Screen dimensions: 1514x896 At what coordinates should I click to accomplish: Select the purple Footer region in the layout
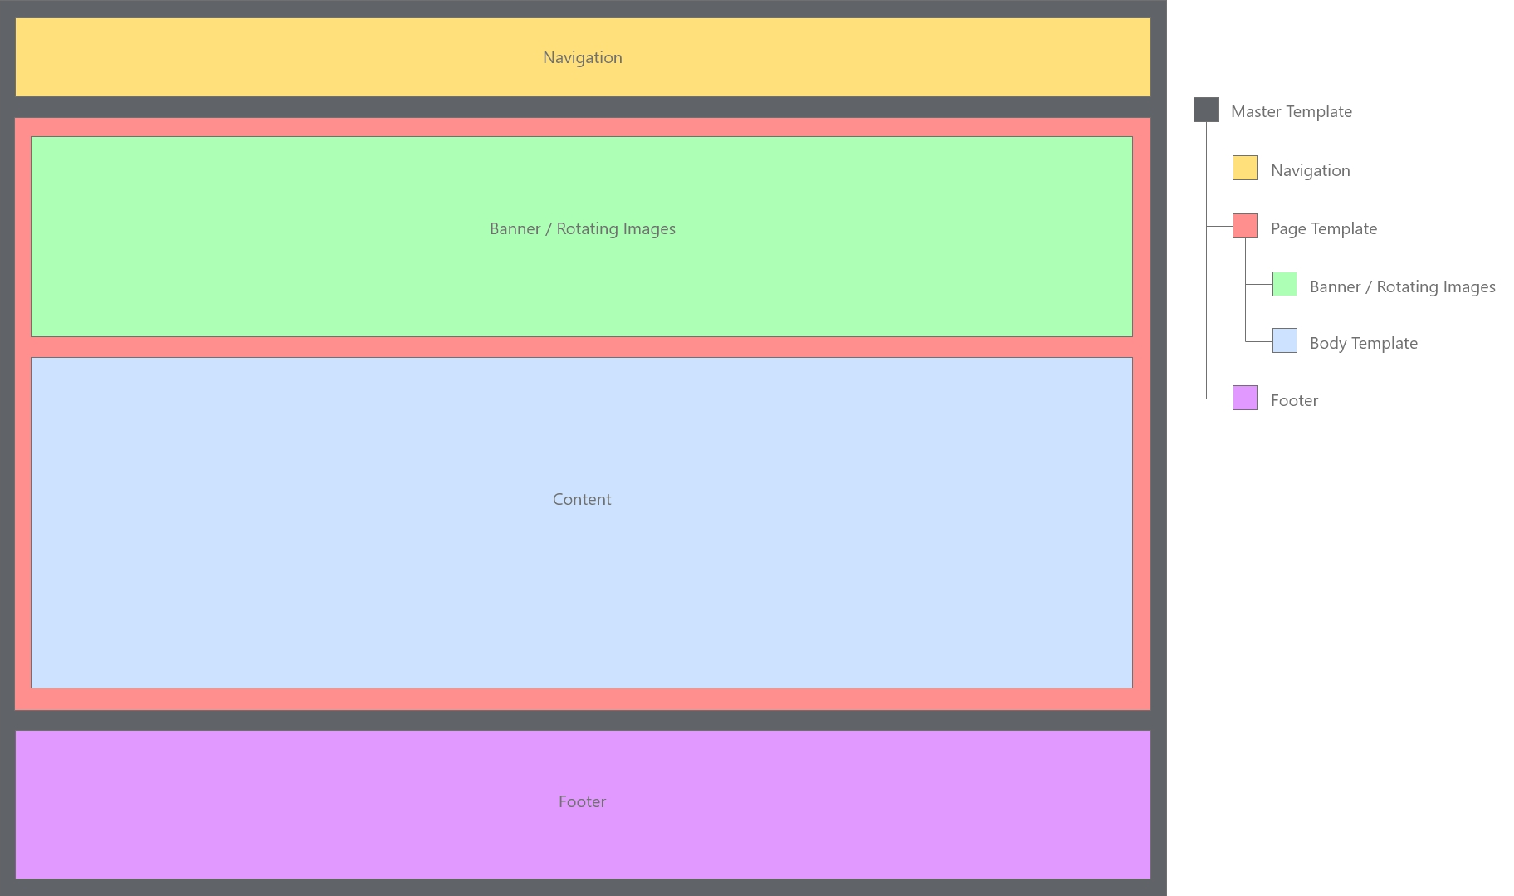581,801
